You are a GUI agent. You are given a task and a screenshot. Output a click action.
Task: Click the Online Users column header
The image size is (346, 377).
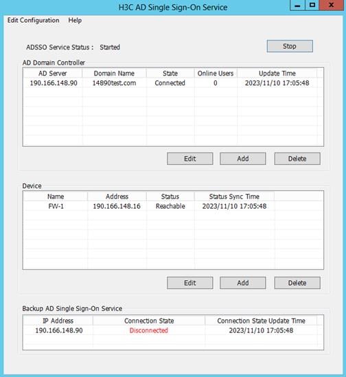[216, 73]
